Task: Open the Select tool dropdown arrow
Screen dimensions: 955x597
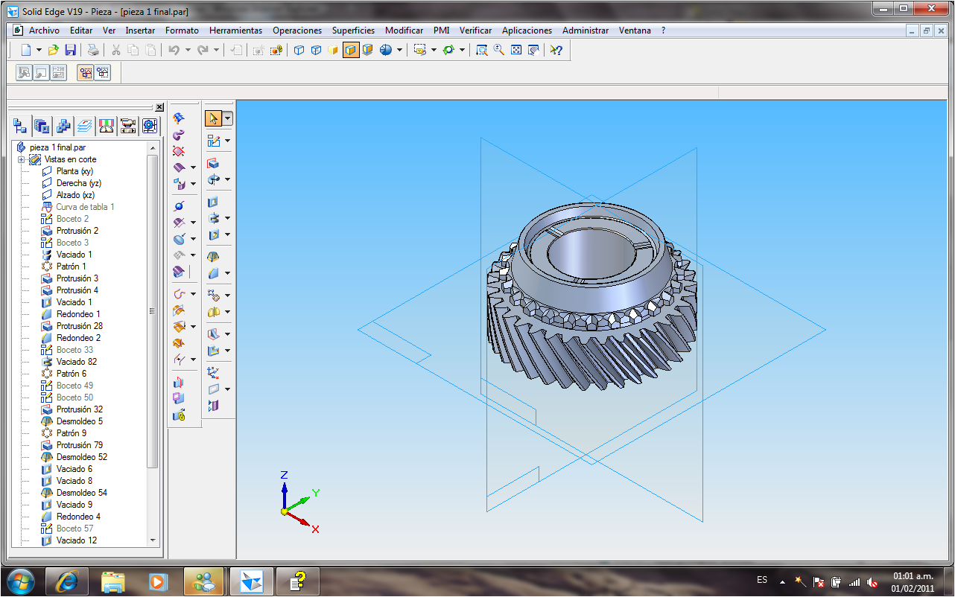Action: click(228, 118)
